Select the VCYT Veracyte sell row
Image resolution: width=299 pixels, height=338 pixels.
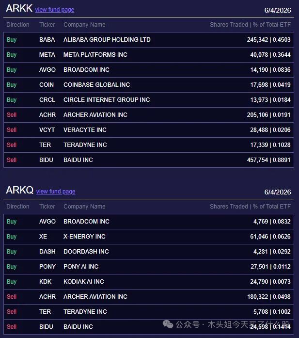149,130
